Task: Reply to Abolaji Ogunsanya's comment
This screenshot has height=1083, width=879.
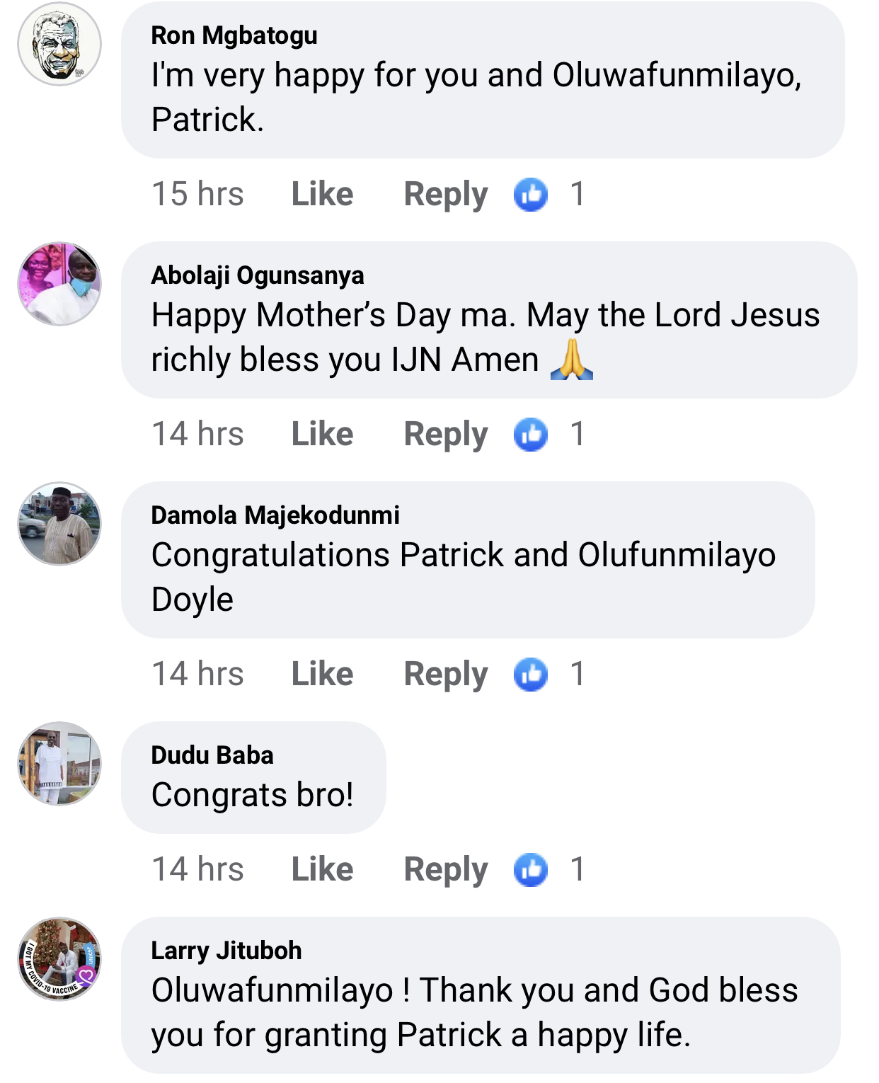Action: 445,435
